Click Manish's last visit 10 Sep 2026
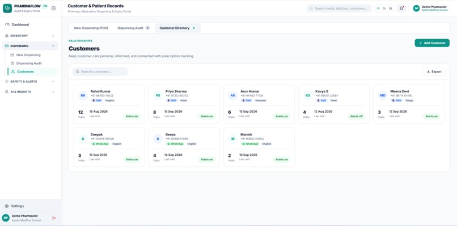This screenshot has height=226, width=457. [248, 155]
